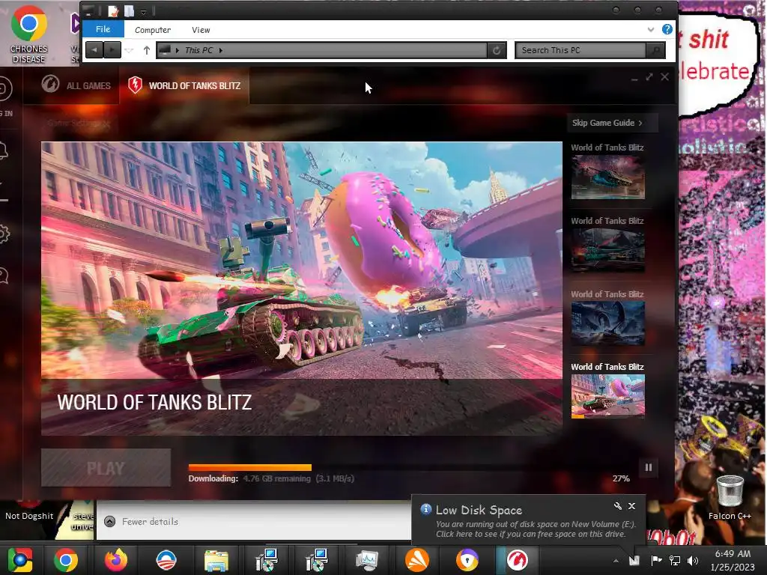Open the View ribbon tab
767x575 pixels.
201,30
